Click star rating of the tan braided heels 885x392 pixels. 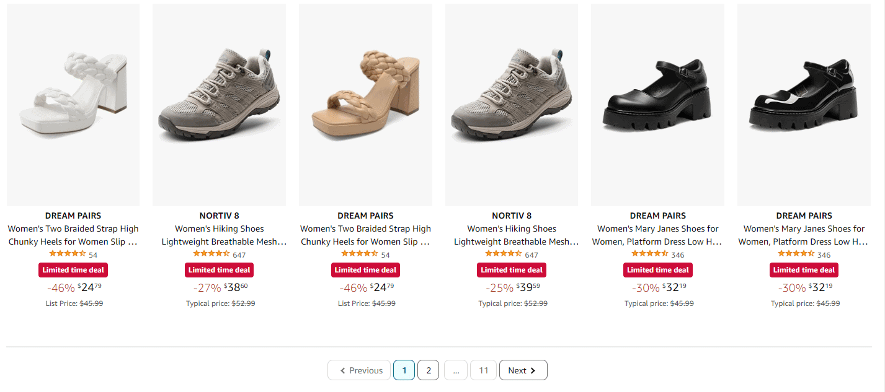point(360,254)
